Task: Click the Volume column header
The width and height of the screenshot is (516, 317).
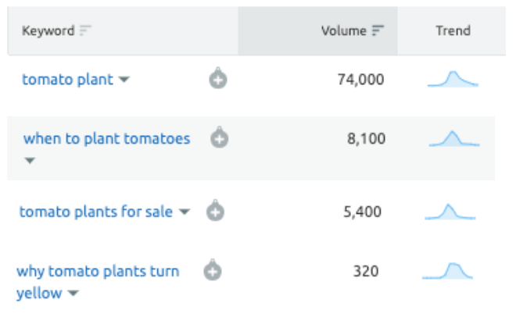Action: 343,30
